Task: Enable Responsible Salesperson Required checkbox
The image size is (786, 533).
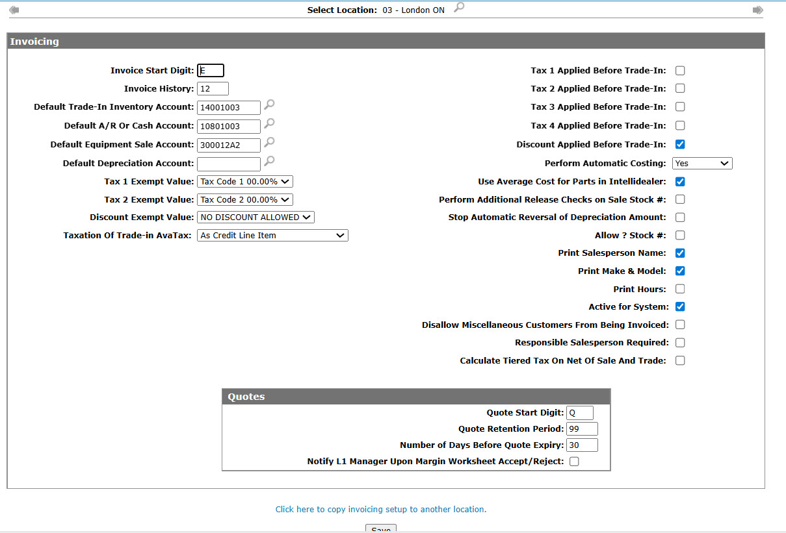Action: point(680,343)
